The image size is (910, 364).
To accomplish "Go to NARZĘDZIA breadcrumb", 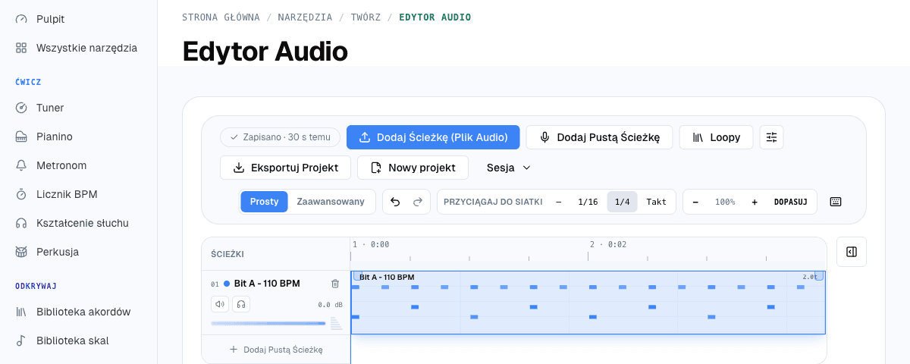I will click(x=305, y=17).
